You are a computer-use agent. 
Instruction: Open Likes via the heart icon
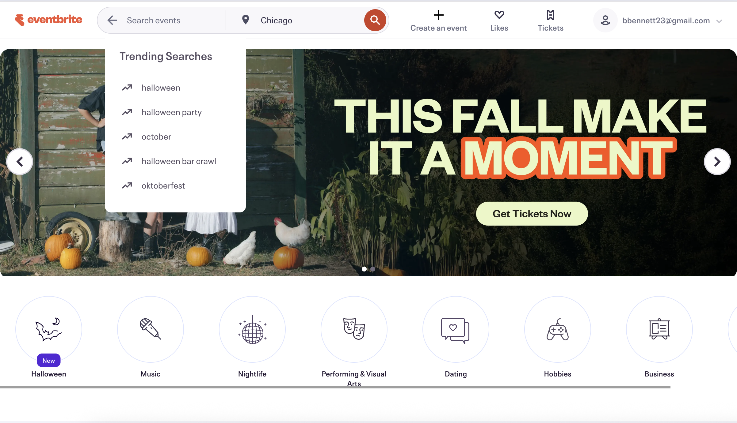(499, 15)
